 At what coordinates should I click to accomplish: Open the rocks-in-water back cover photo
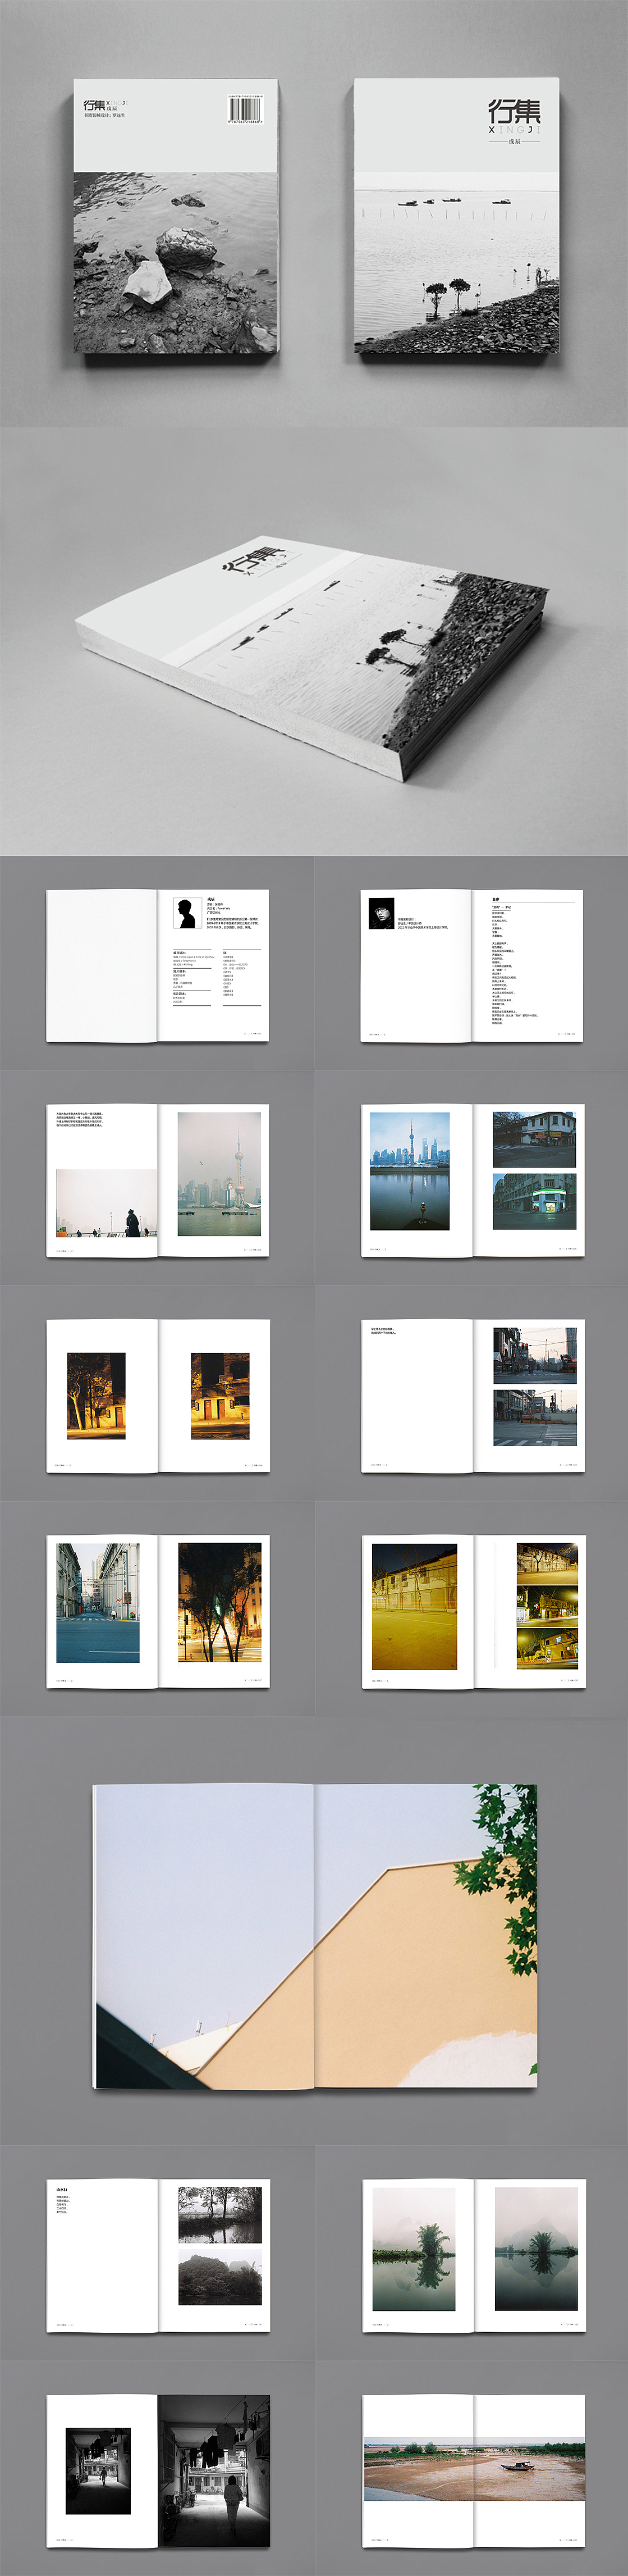click(175, 262)
